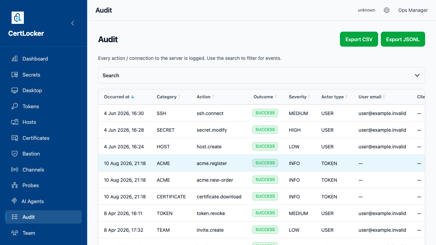The width and height of the screenshot is (436, 245).
Task: Click the Desktop monitor icon
Action: (15, 91)
